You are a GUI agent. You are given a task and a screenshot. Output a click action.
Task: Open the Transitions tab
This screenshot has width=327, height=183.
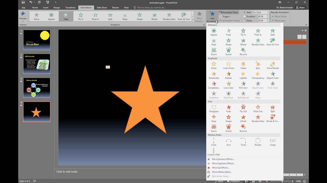[x=70, y=8]
